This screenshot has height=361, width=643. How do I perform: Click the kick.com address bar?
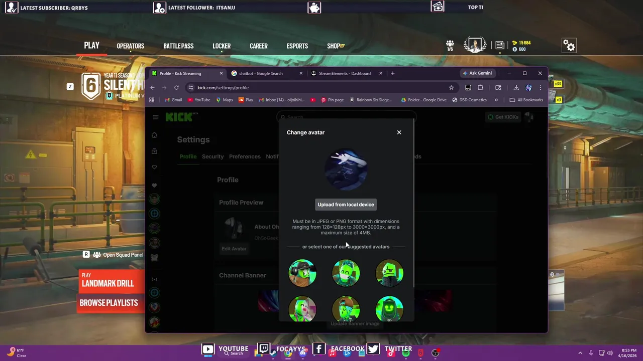(x=321, y=87)
